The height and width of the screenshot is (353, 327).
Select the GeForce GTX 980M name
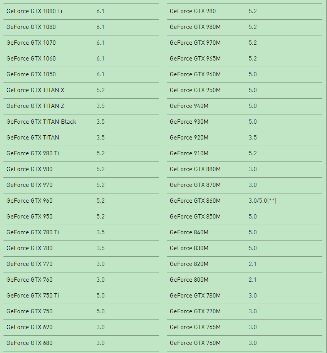[195, 27]
